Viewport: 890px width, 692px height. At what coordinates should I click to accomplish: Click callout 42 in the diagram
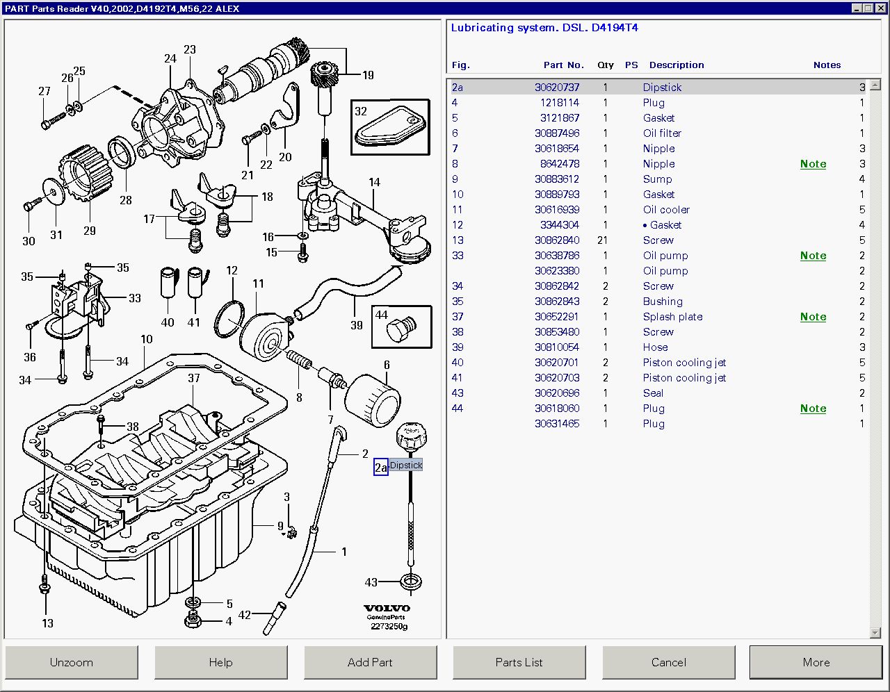point(245,615)
